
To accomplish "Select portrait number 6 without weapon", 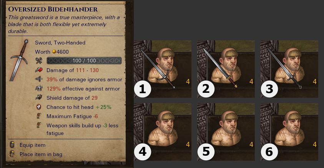I will pyautogui.click(x=289, y=132).
